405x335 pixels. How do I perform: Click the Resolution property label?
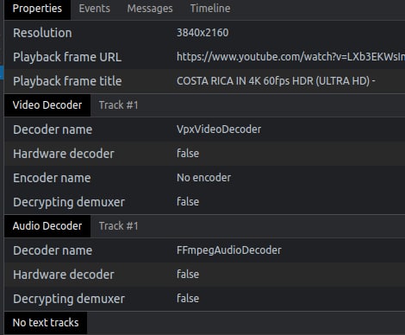(x=42, y=33)
